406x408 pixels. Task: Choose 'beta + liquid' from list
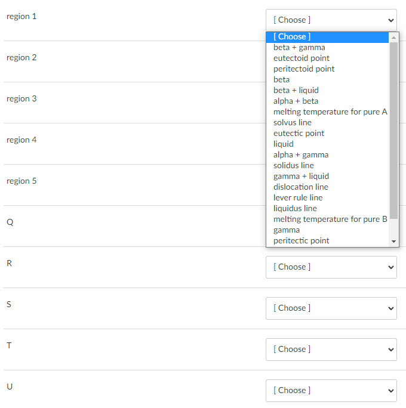(x=296, y=90)
